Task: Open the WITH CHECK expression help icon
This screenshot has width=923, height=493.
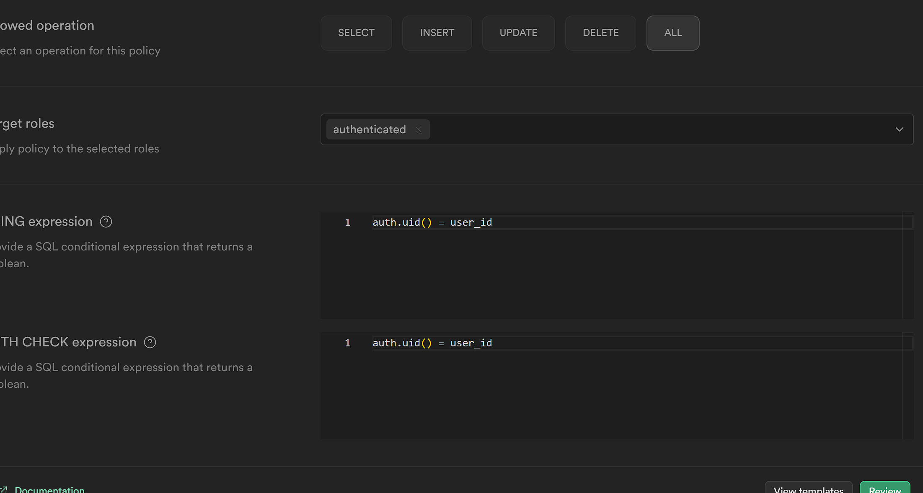Action: 150,342
